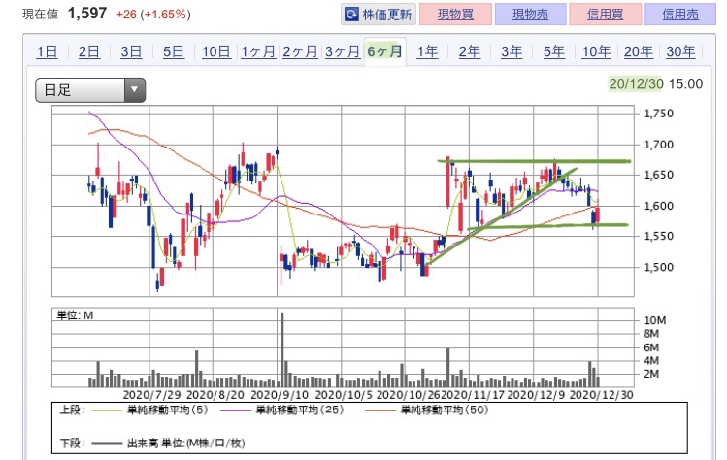Click the 2020/8/20 date label
727x460 pixels.
point(215,395)
